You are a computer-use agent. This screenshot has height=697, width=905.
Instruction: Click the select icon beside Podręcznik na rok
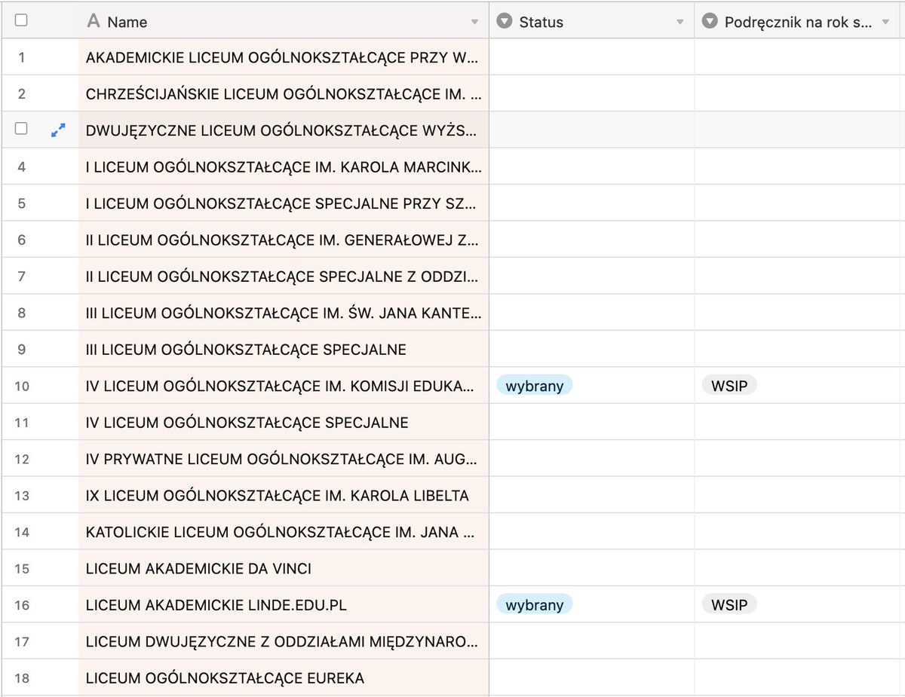710,21
